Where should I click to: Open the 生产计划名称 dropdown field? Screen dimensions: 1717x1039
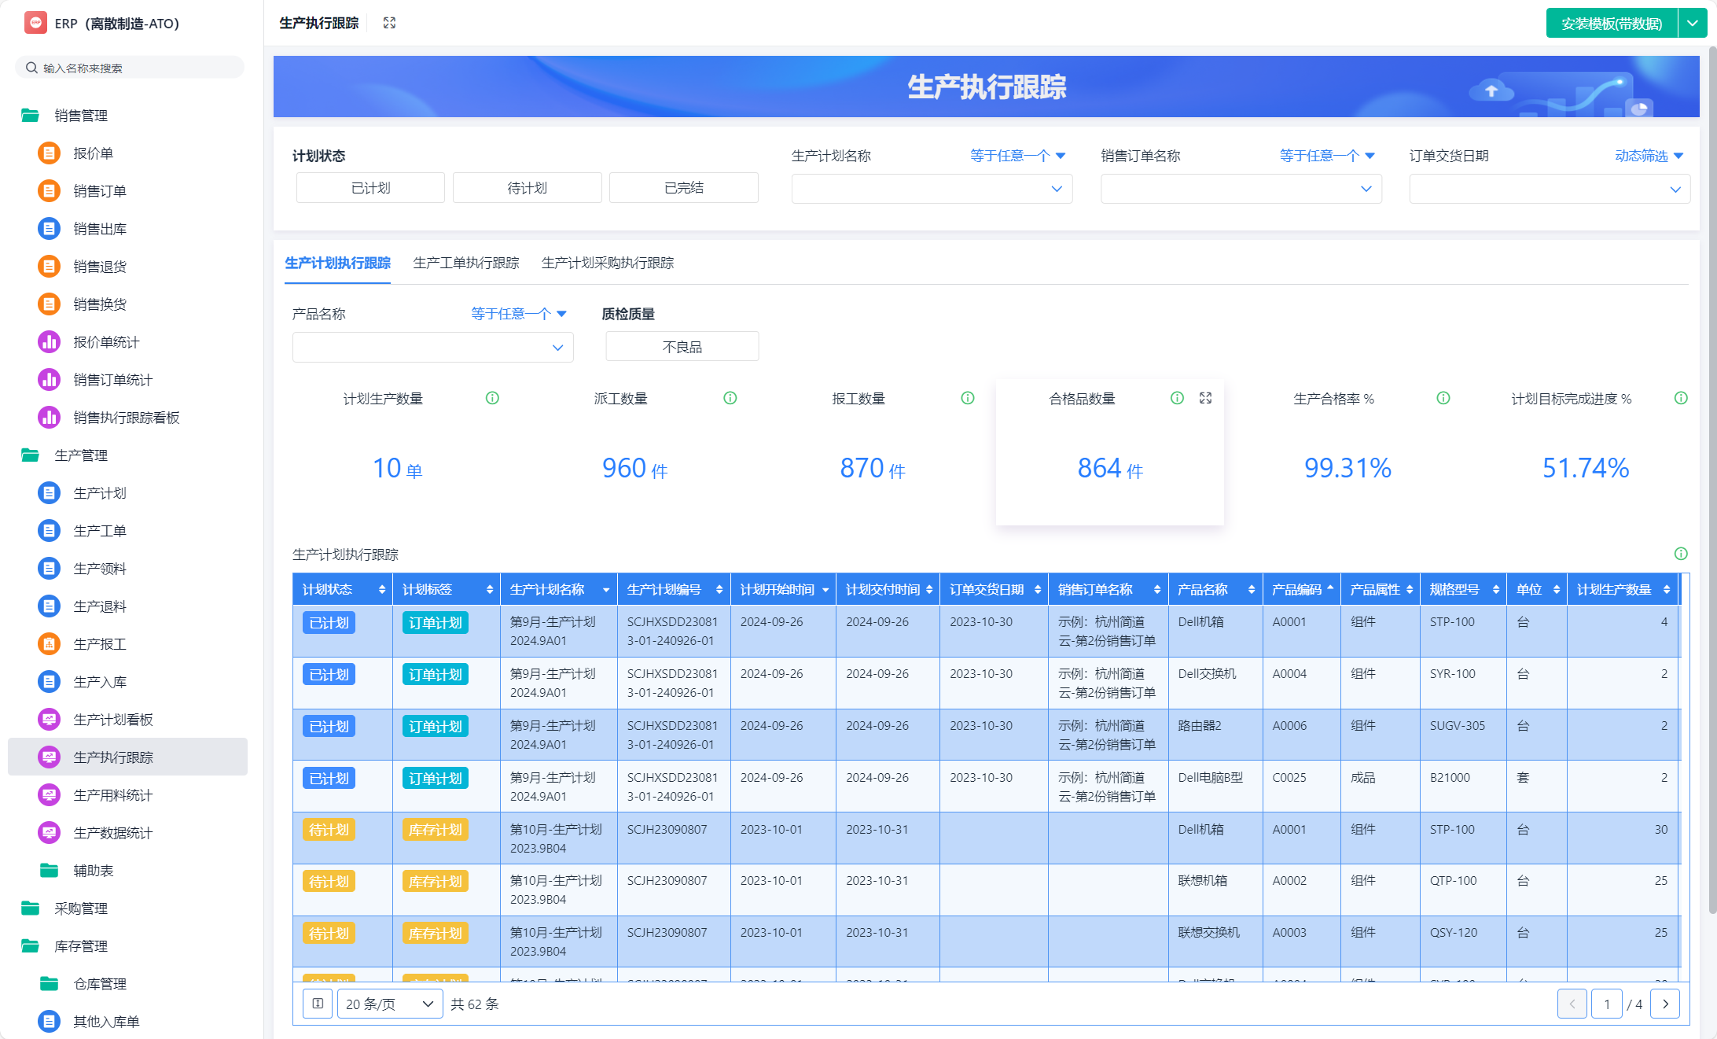(x=931, y=189)
